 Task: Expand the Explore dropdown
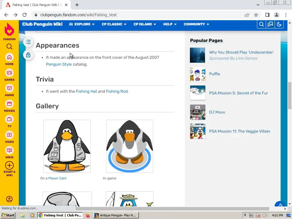(x=82, y=24)
